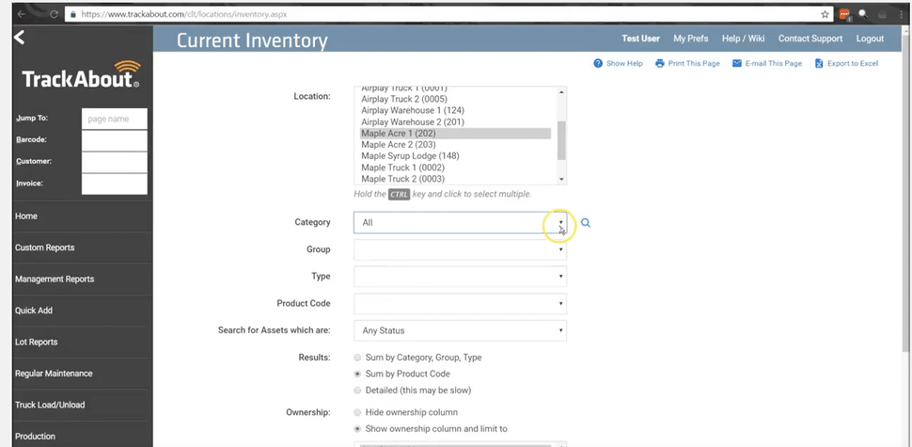Choose the Detailed results radio button
912x447 pixels.
click(357, 390)
